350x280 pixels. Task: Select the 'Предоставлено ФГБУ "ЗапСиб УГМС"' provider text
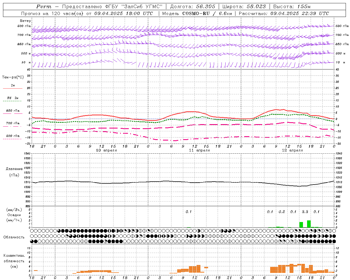click(112, 7)
